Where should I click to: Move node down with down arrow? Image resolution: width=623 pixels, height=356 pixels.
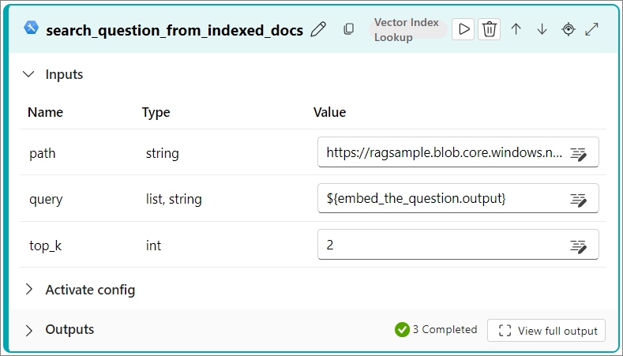[542, 29]
